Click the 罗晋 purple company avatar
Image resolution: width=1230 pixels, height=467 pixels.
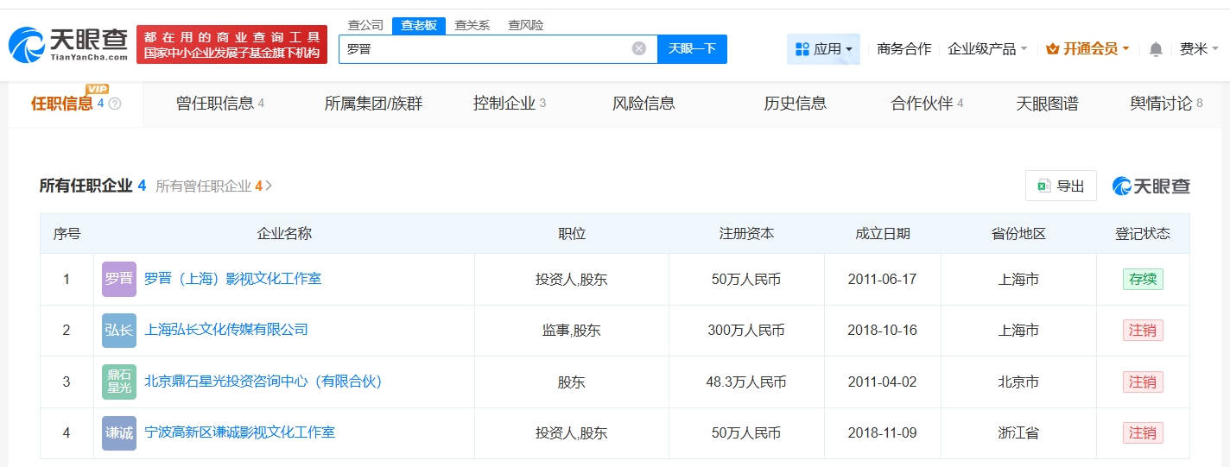pyautogui.click(x=118, y=279)
